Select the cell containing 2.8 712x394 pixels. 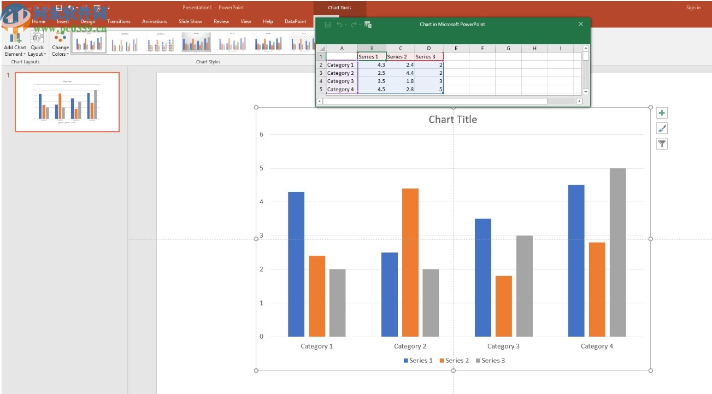pos(400,89)
